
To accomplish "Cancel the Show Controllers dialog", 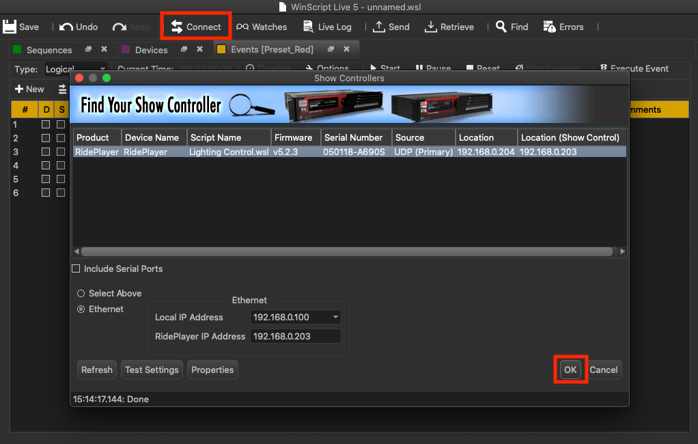I will click(604, 370).
